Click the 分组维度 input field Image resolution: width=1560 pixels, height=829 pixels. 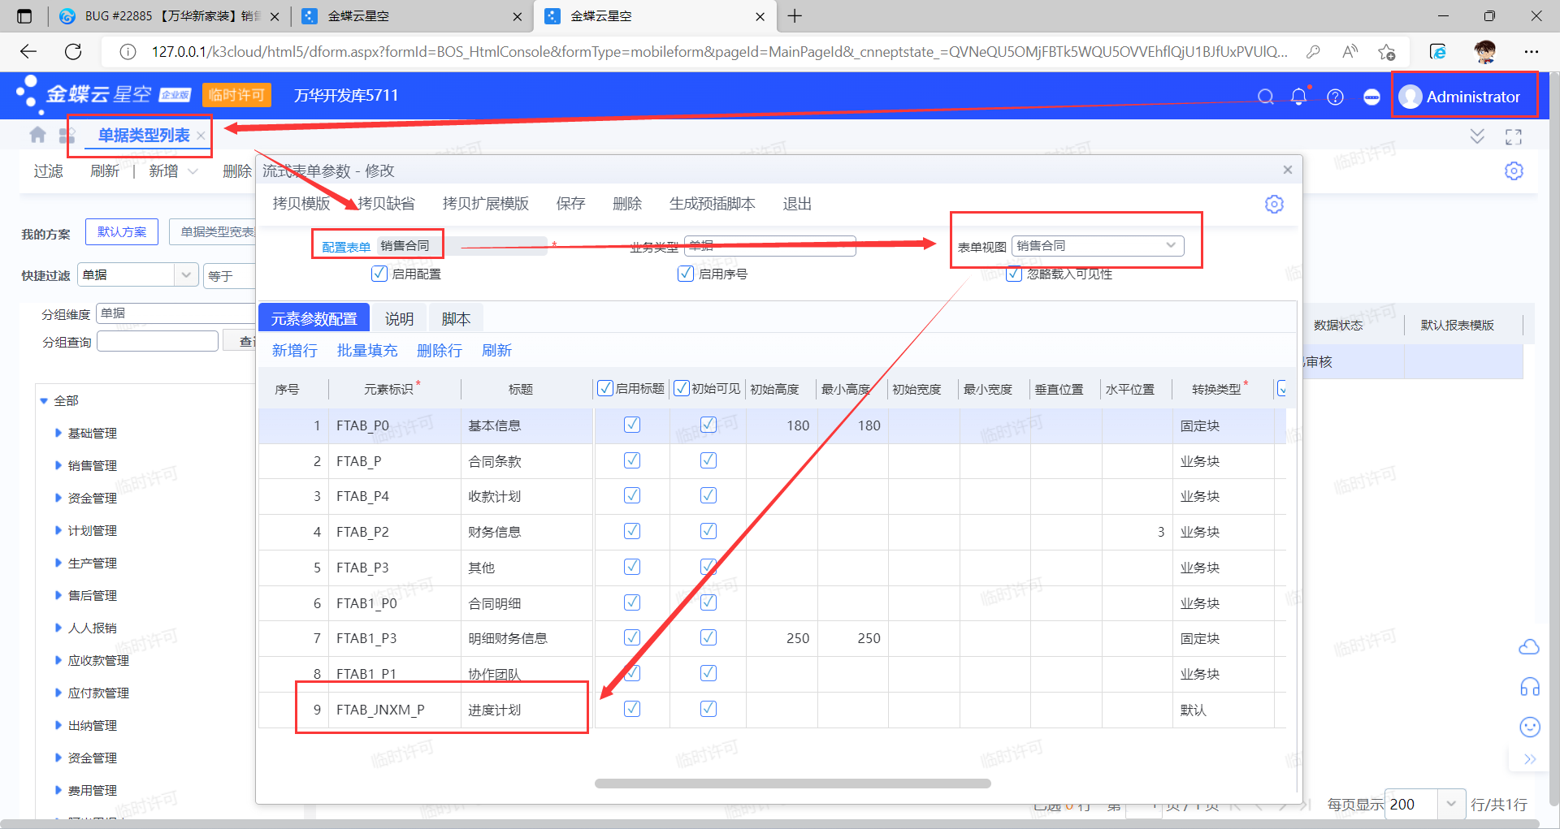(x=176, y=313)
